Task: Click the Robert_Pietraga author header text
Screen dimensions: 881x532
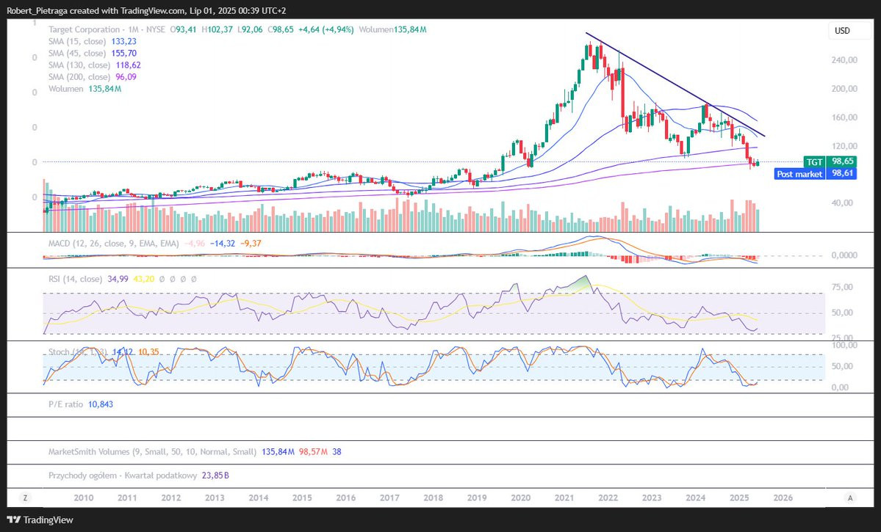Action: (x=37, y=10)
